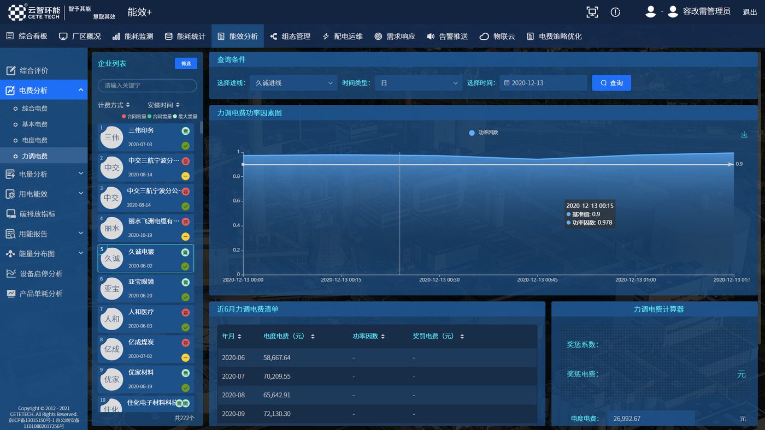765x430 pixels.
Task: Open the 时间类型 日 dropdown
Action: pos(419,83)
